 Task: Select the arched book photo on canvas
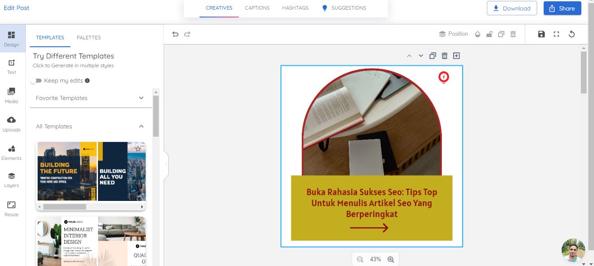(372, 122)
